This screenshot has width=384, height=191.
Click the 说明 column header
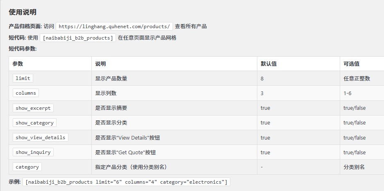(x=100, y=64)
